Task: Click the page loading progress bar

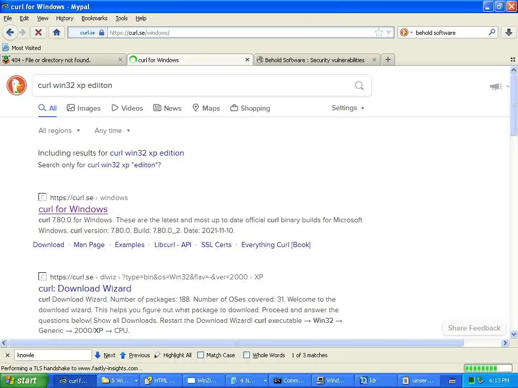Action: pyautogui.click(x=488, y=368)
